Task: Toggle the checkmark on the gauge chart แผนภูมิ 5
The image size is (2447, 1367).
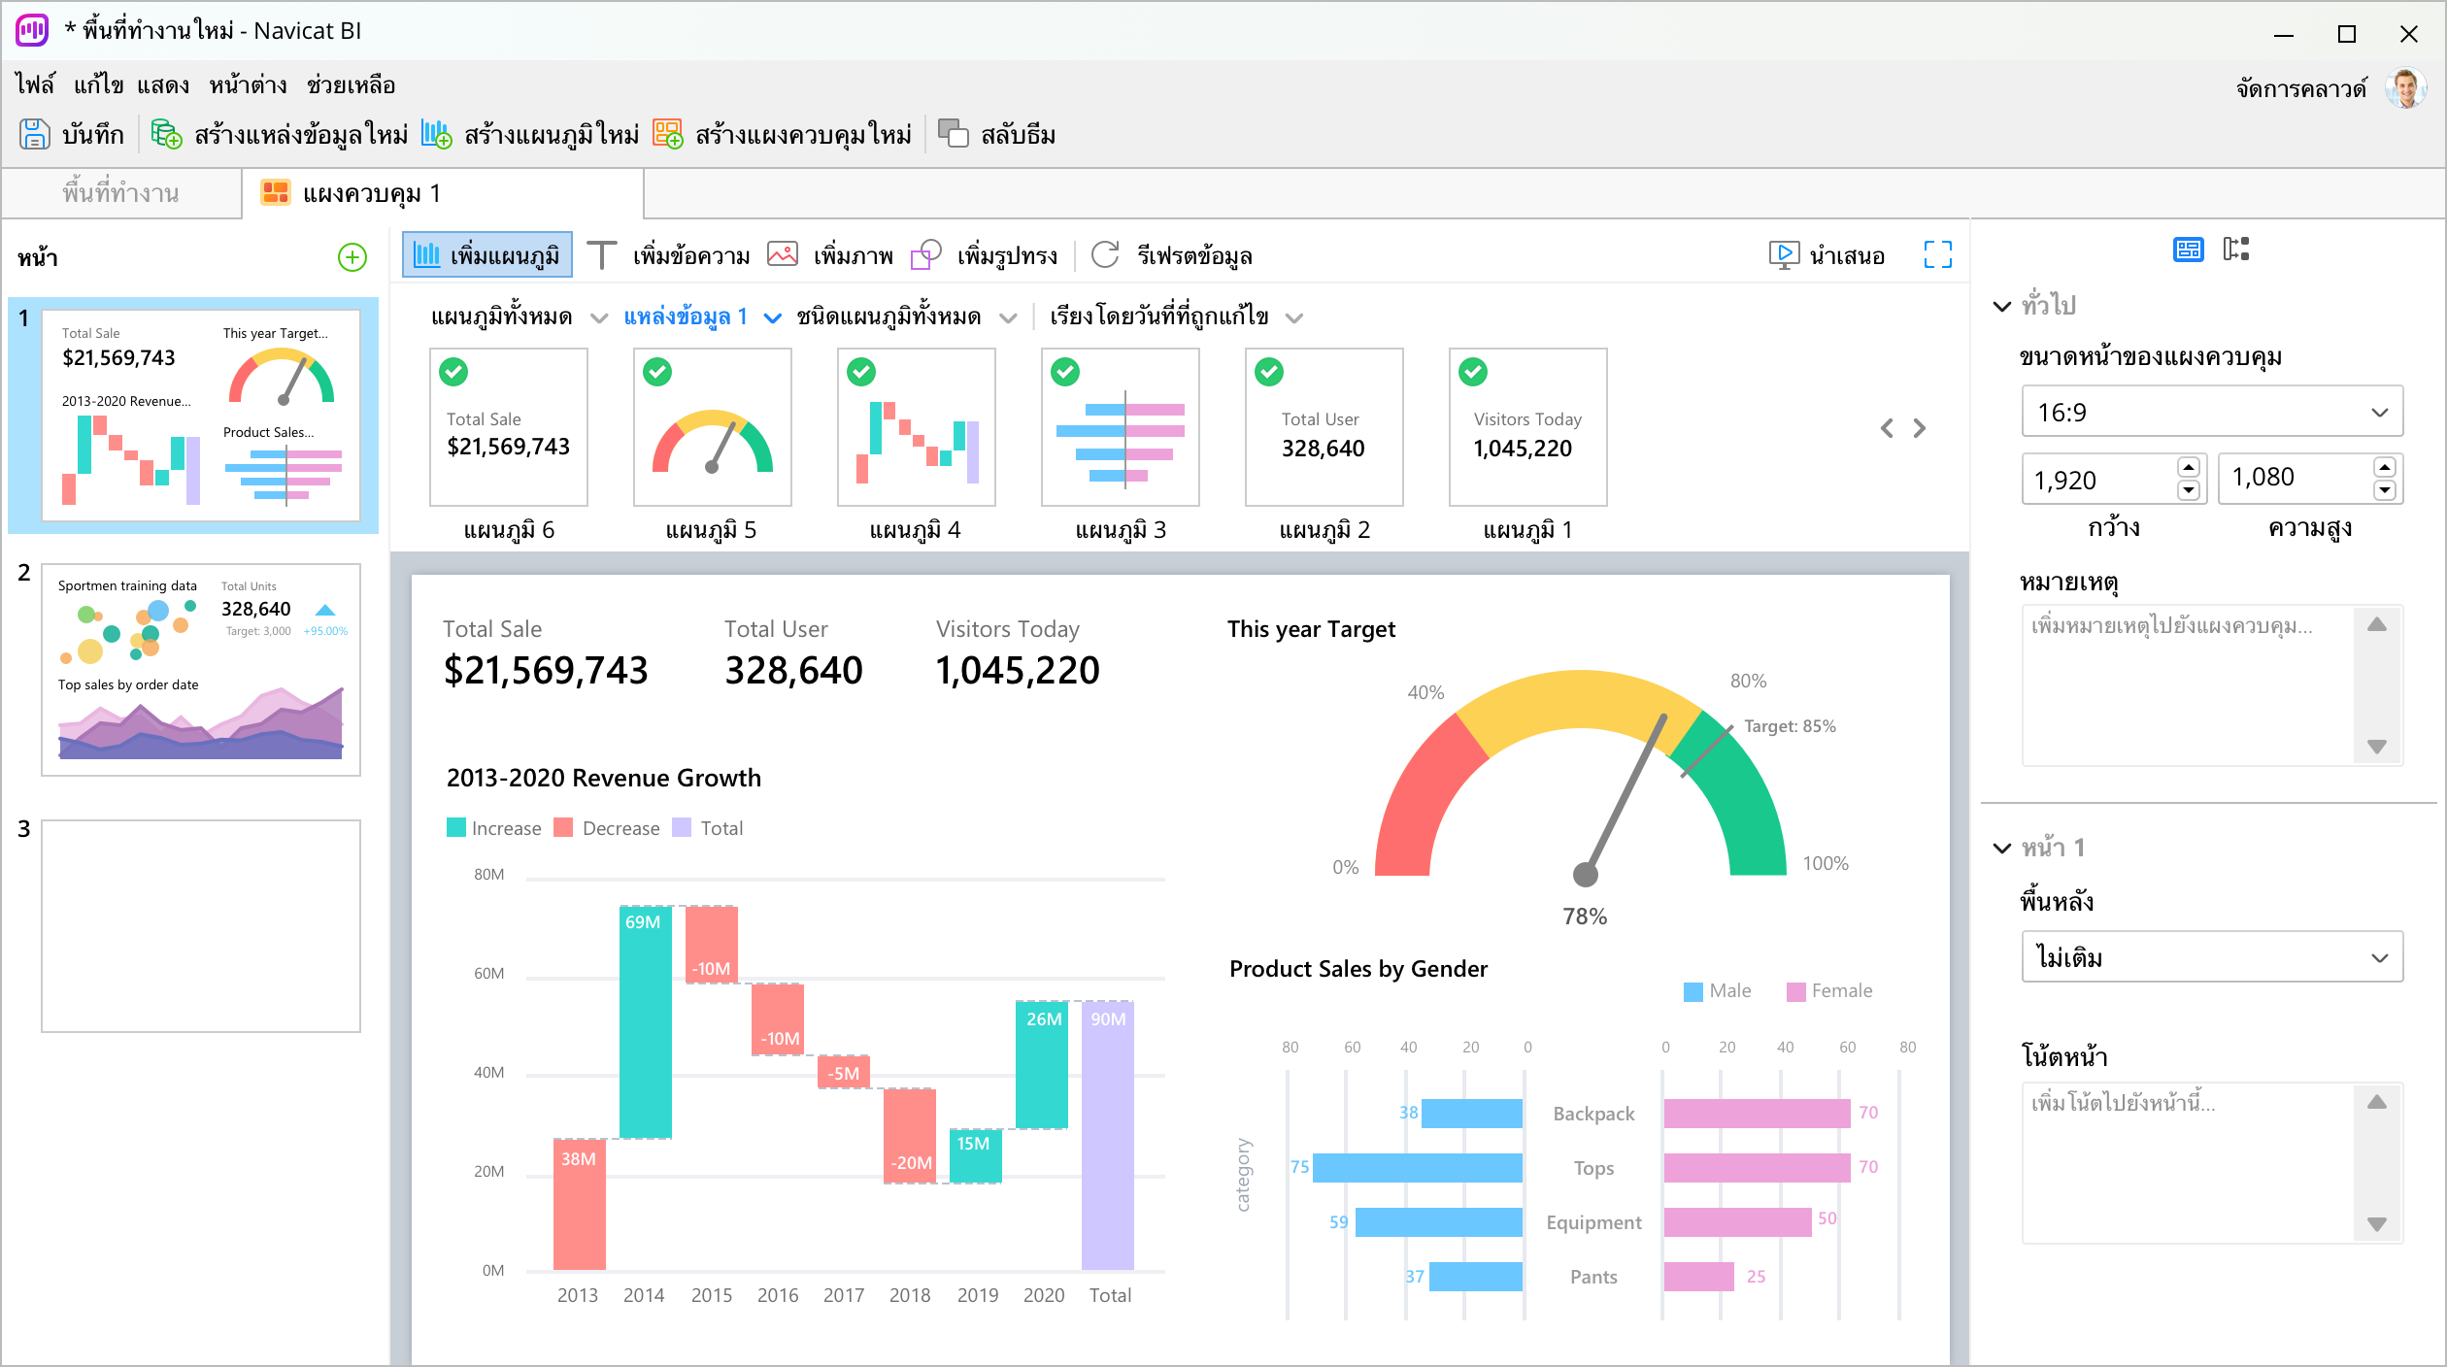Action: (657, 372)
